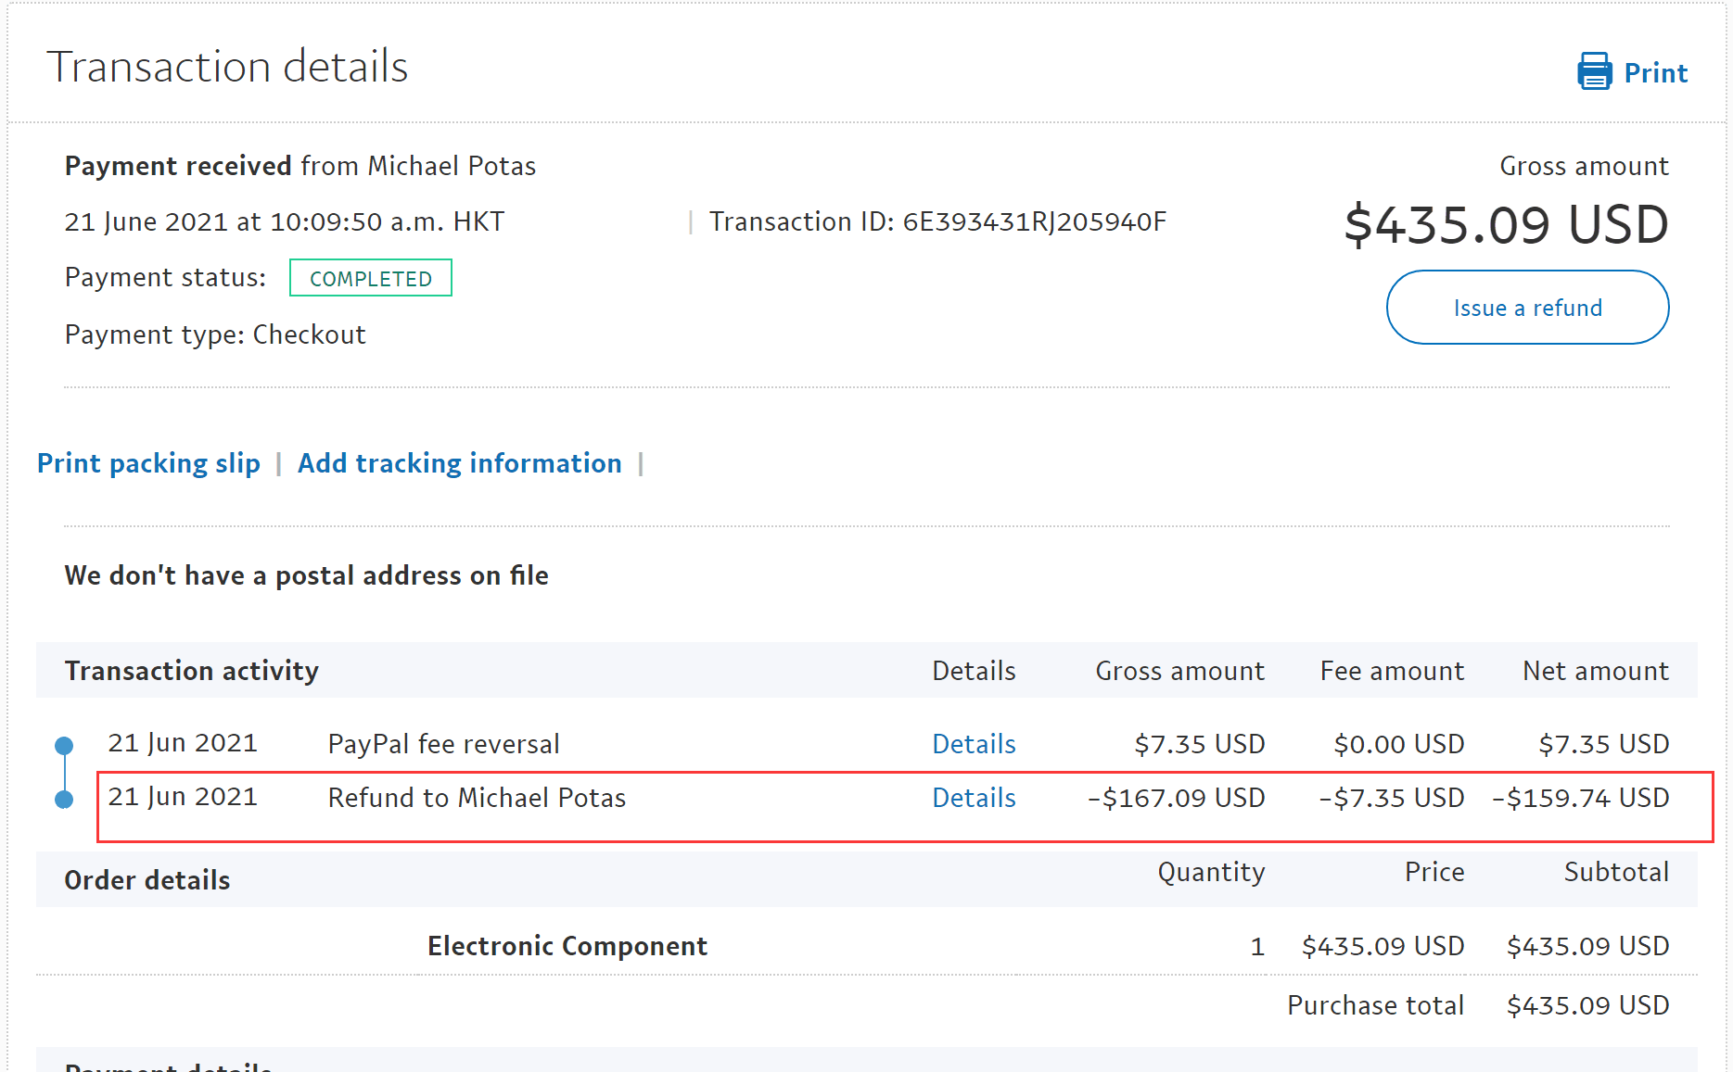
Task: Open Details for PayPal fee reversal
Action: 974,744
